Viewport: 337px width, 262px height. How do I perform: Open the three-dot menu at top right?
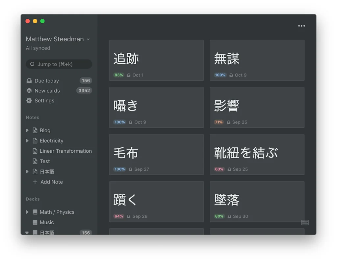301,26
